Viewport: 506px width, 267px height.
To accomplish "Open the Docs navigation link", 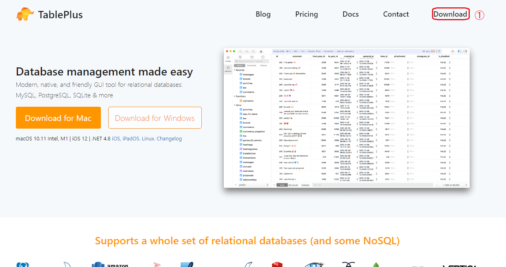I will [351, 14].
